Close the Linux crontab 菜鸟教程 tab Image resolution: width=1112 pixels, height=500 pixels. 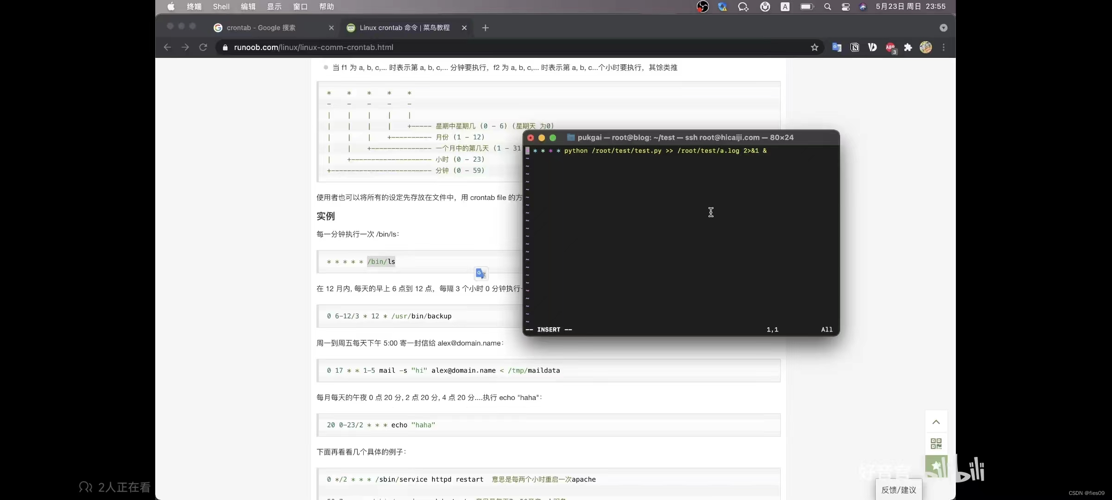point(464,28)
